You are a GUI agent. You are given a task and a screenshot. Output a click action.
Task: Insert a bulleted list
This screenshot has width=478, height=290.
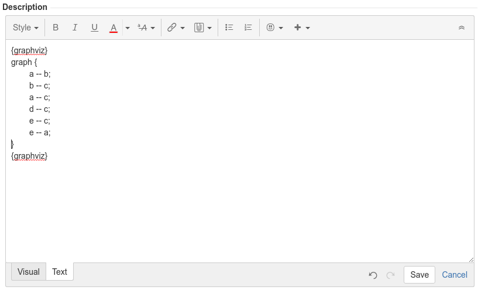tap(229, 28)
